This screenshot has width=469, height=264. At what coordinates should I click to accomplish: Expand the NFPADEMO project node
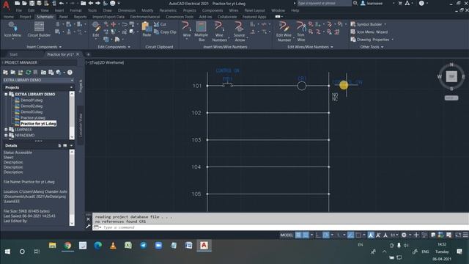point(6,135)
